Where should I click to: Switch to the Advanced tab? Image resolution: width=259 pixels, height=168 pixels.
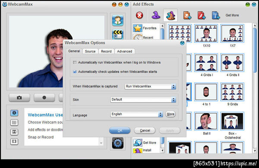(125, 52)
